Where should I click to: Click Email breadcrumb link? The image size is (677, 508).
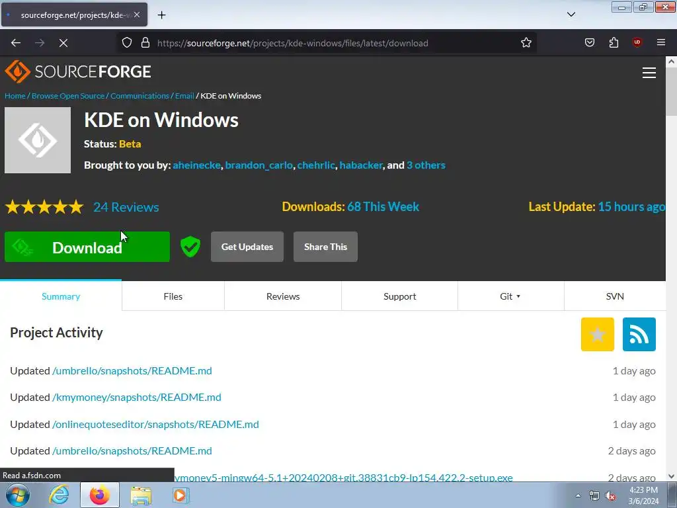[184, 95]
